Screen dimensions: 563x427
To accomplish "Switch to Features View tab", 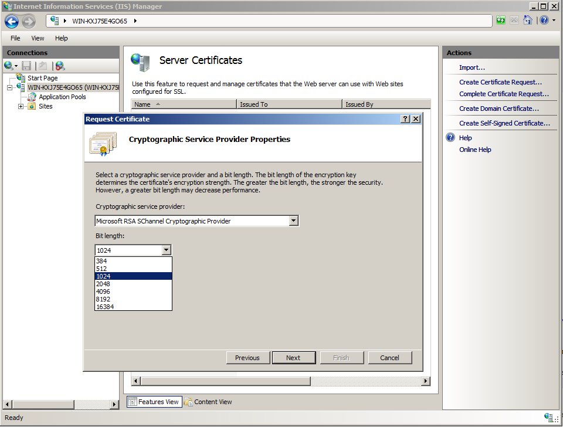I will (154, 402).
